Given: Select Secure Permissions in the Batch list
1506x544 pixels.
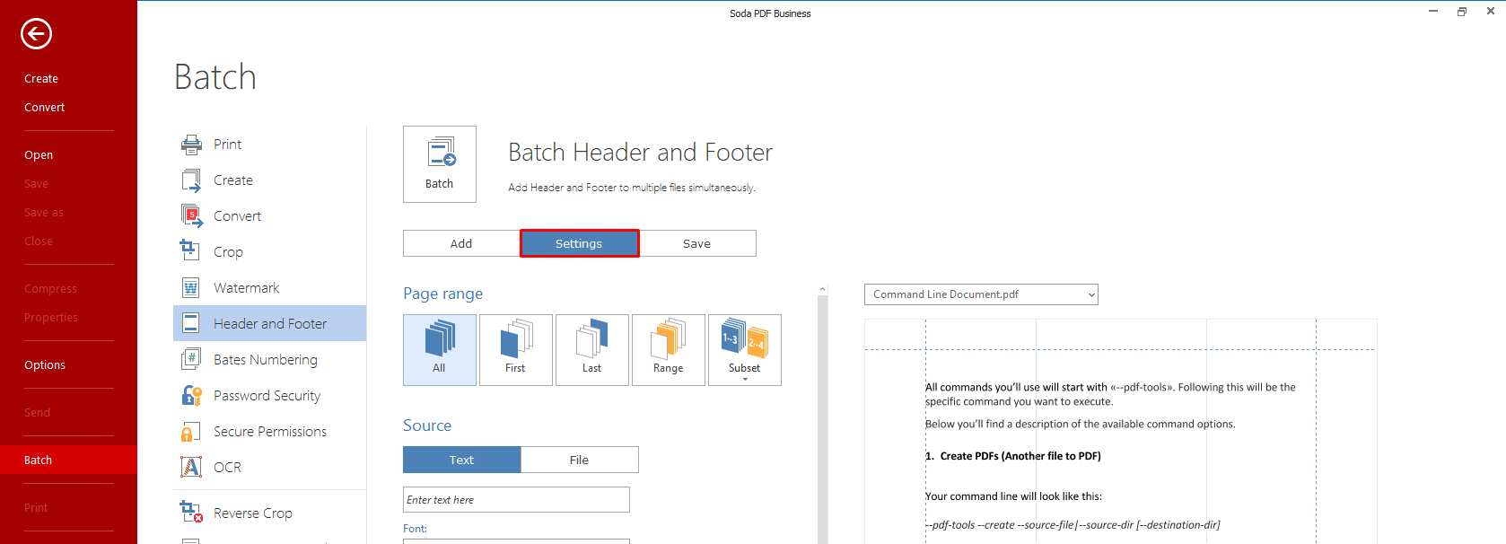Looking at the screenshot, I should 270,432.
